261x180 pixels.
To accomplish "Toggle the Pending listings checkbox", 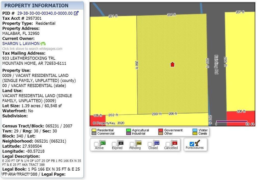I will click(132, 144).
